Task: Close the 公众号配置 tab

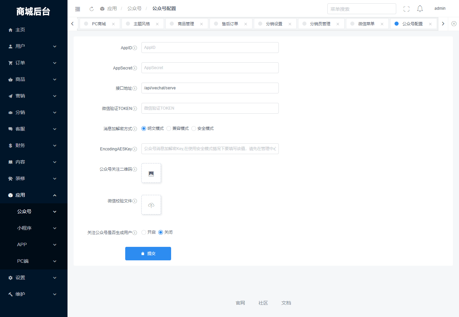Action: coord(430,24)
